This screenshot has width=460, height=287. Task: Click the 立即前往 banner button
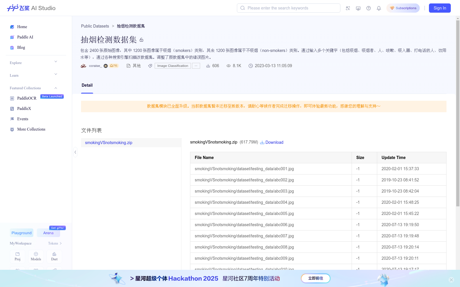point(316,278)
